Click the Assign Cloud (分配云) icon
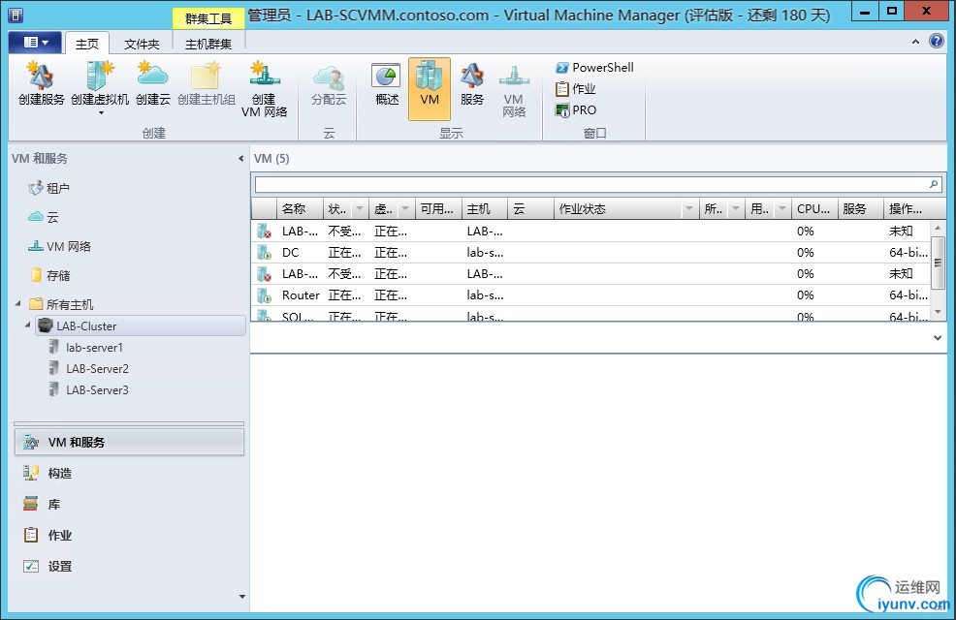This screenshot has width=956, height=620. click(329, 83)
